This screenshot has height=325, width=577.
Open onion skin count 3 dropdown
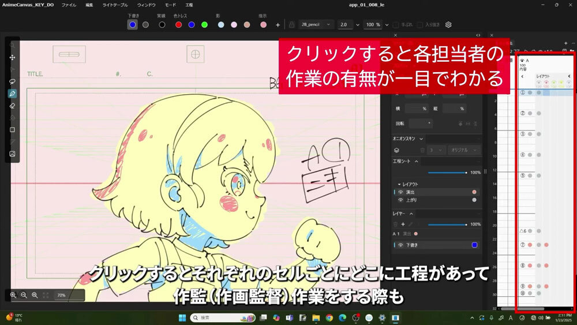point(437,150)
